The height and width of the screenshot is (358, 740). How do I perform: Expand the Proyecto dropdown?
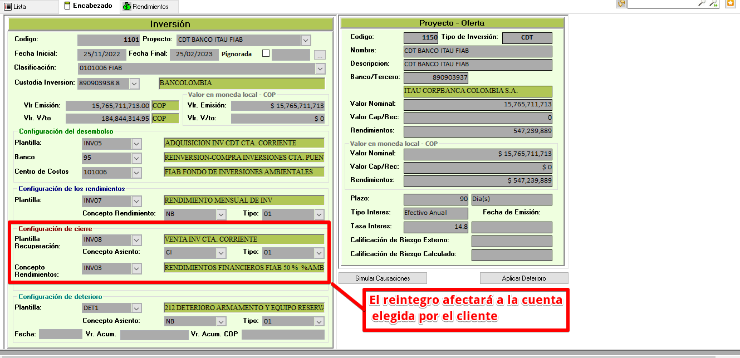(306, 40)
